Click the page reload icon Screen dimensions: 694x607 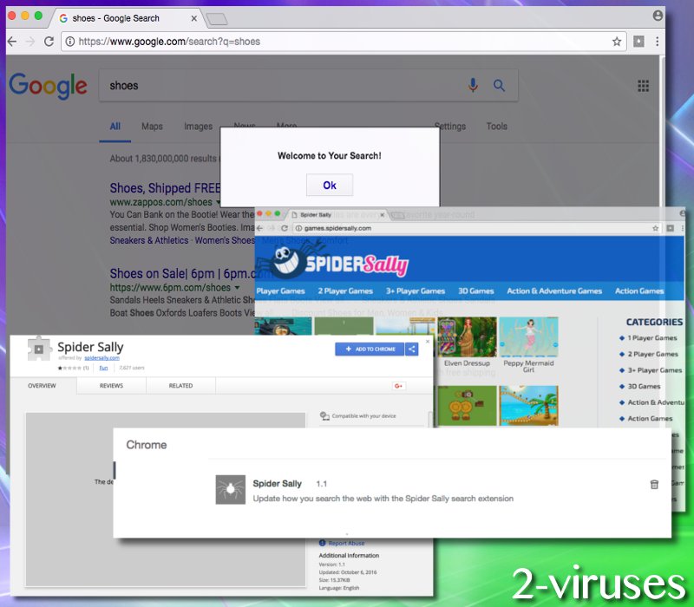49,41
